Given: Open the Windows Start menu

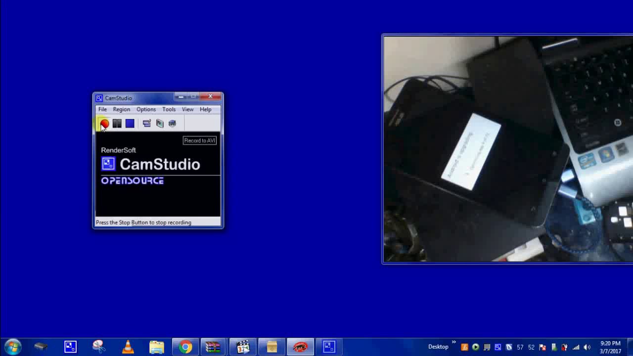Looking at the screenshot, I should click(x=13, y=347).
